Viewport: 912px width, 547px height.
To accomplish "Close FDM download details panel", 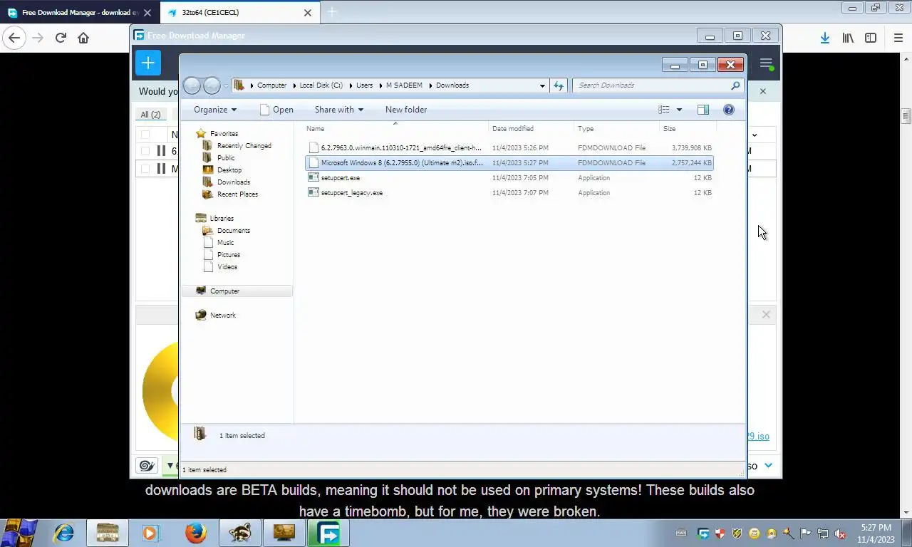I will pos(766,314).
